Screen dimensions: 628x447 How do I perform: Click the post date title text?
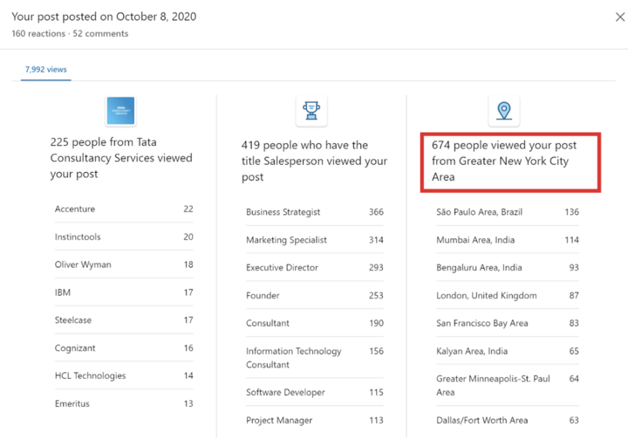coord(104,17)
